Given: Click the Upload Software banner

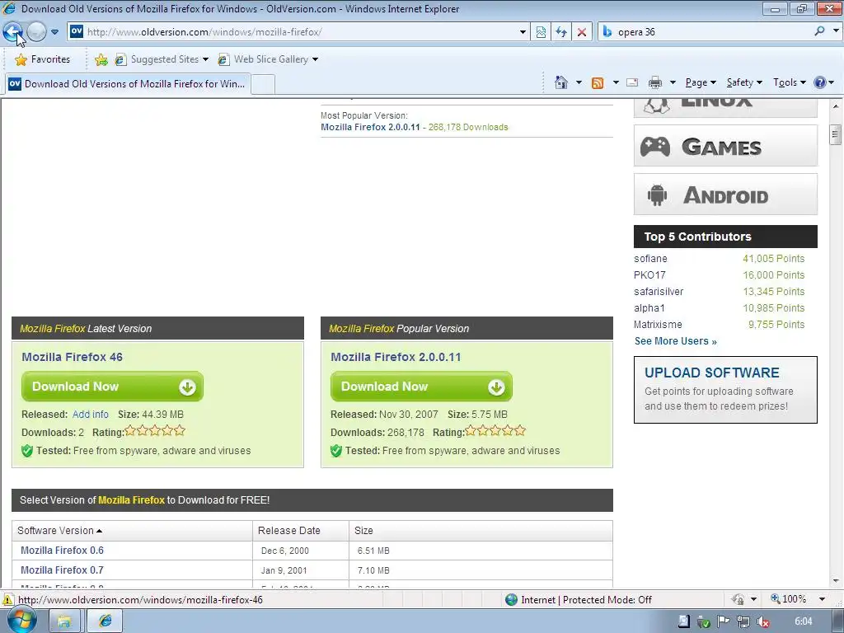Looking at the screenshot, I should pyautogui.click(x=725, y=390).
